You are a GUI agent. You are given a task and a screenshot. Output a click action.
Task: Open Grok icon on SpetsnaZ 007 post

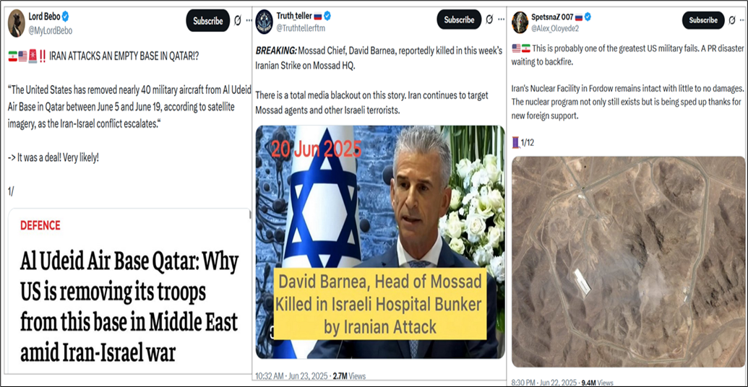[x=734, y=20]
